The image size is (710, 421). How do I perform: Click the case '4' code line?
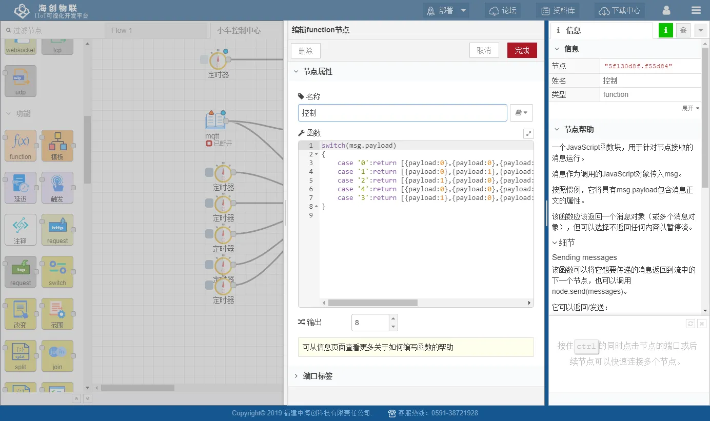pyautogui.click(x=427, y=189)
